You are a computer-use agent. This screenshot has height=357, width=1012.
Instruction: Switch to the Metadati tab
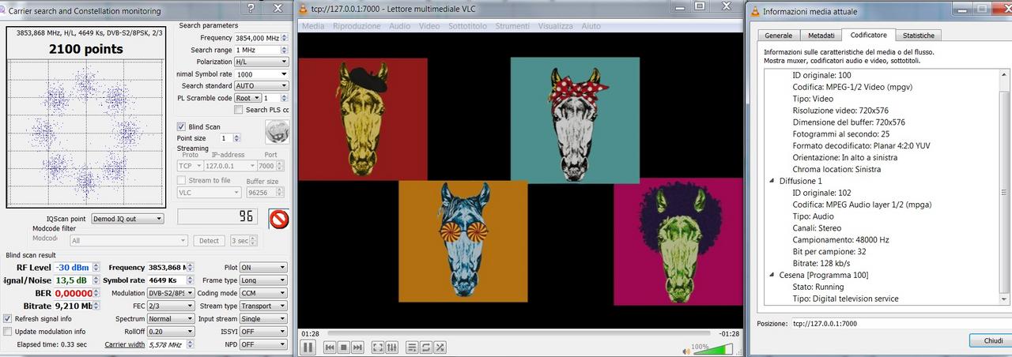coord(821,36)
